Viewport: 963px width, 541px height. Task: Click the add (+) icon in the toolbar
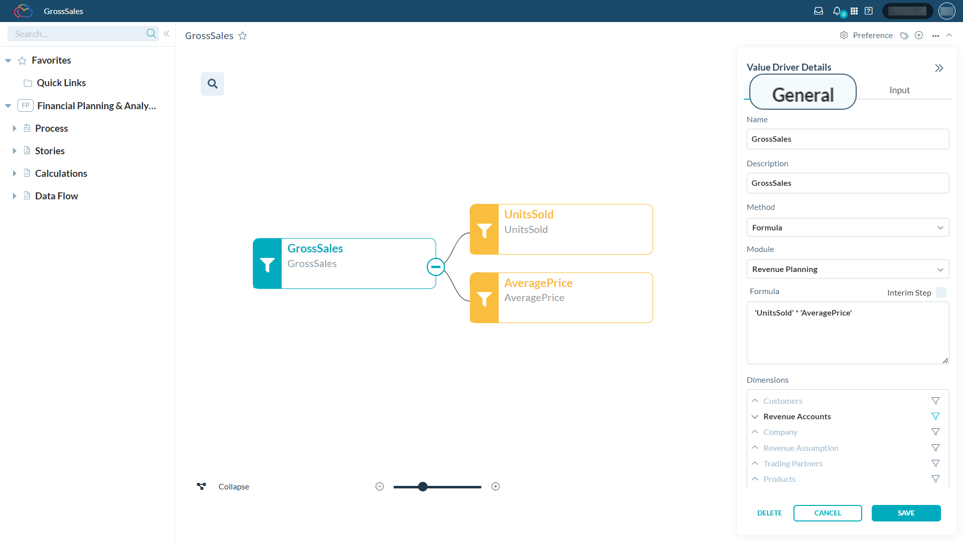(x=919, y=35)
